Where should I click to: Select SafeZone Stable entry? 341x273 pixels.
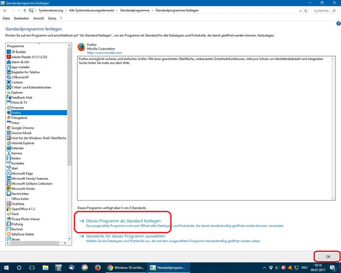click(23, 234)
